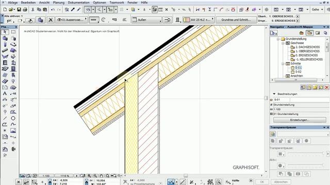Toggle the straight wall geometry method
This screenshot has width=330, height=185.
tap(93, 20)
